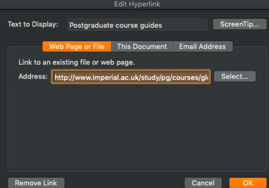This screenshot has width=269, height=188.
Task: Choose Email Address link type
Action: click(202, 46)
